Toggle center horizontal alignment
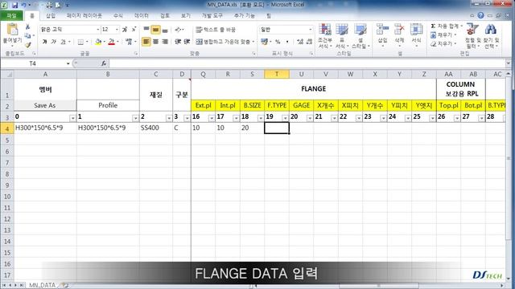Image resolution: width=515 pixels, height=289 pixels. (x=155, y=42)
